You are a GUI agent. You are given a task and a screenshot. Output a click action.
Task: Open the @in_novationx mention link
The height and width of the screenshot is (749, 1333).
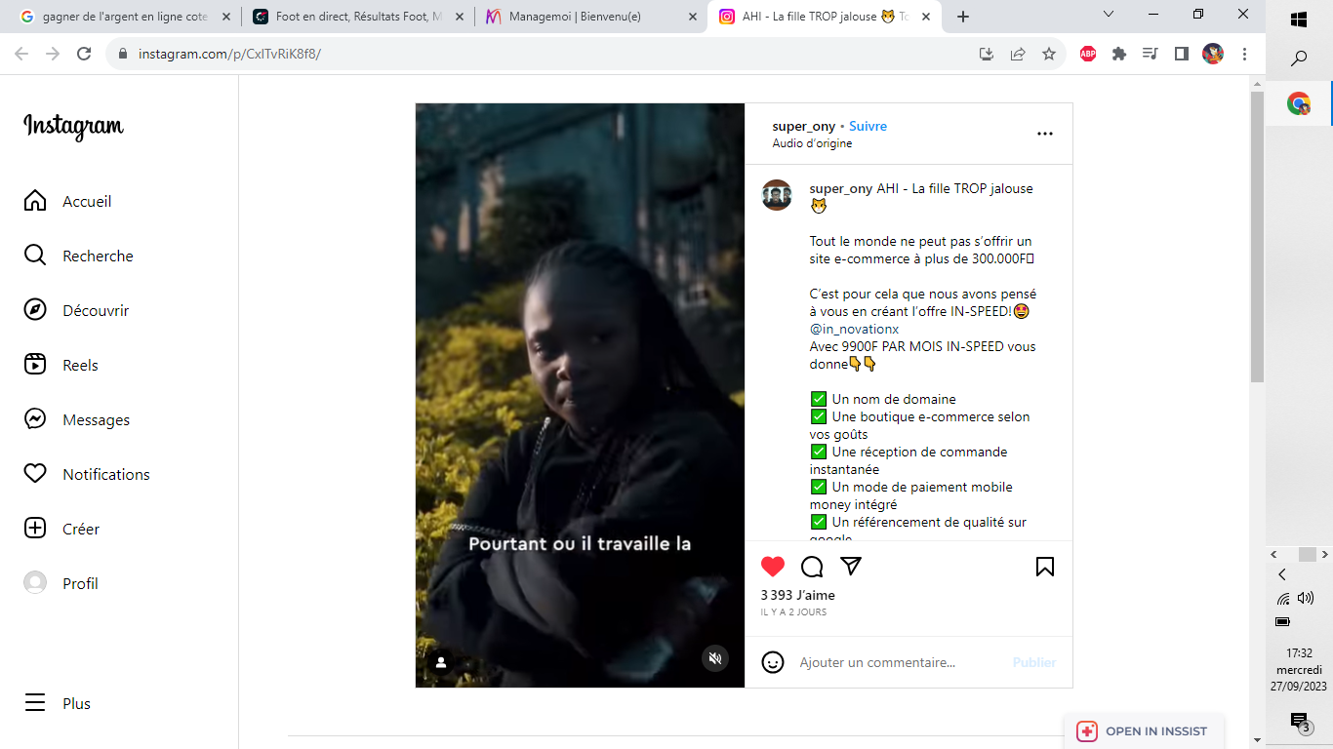854,329
